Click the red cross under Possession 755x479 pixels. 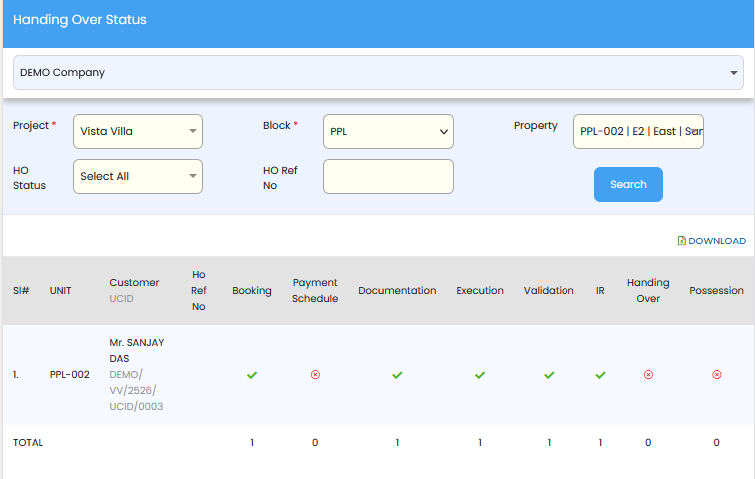pos(717,375)
